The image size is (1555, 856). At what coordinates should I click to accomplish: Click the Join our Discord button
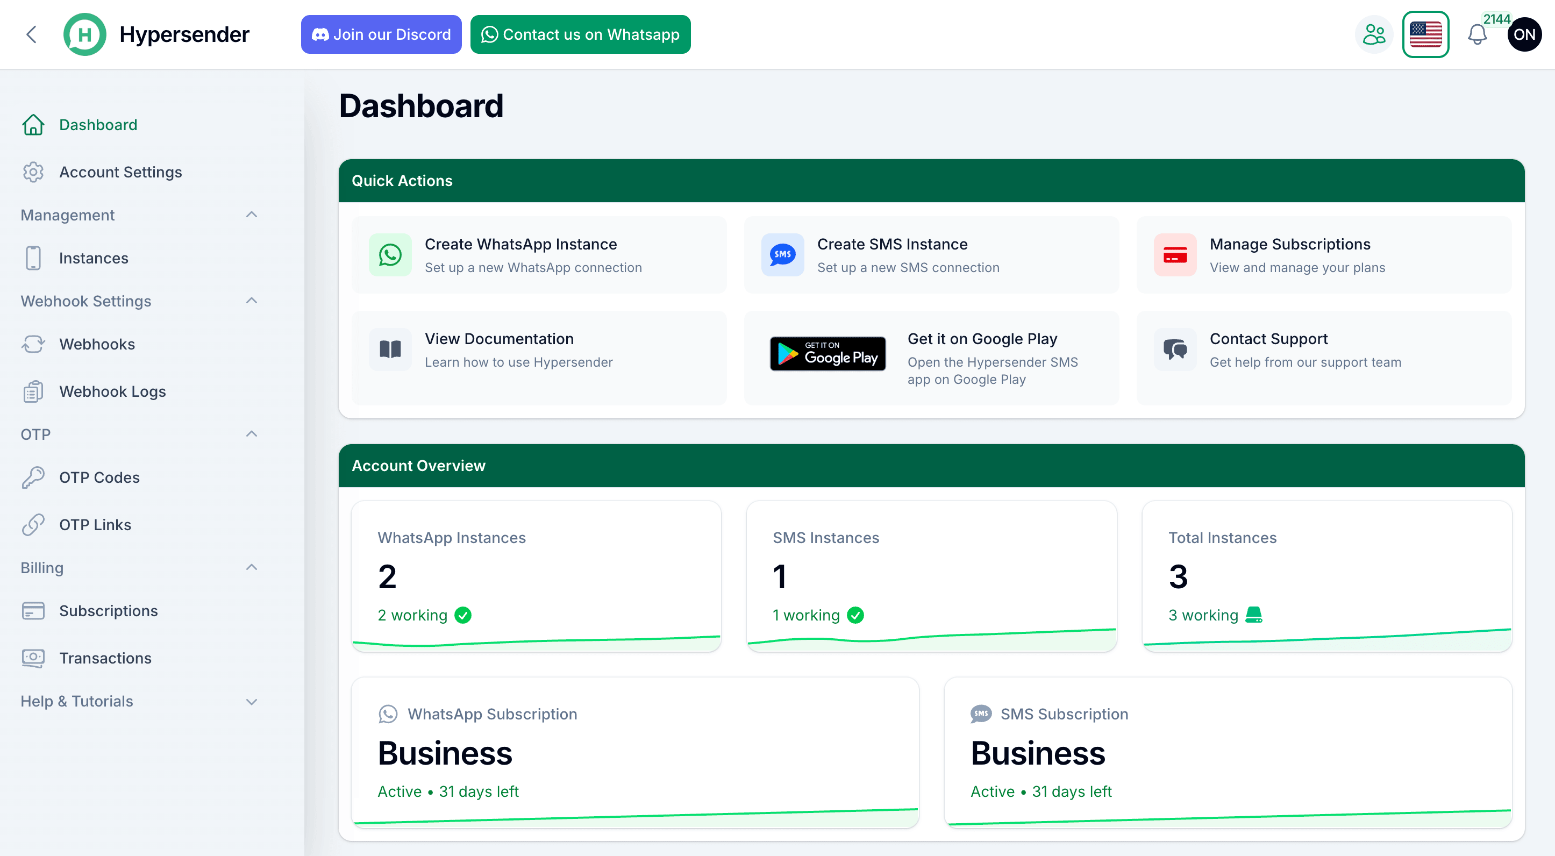point(381,34)
